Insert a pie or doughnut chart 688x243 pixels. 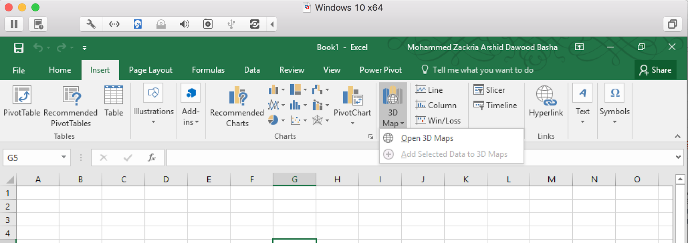[276, 120]
